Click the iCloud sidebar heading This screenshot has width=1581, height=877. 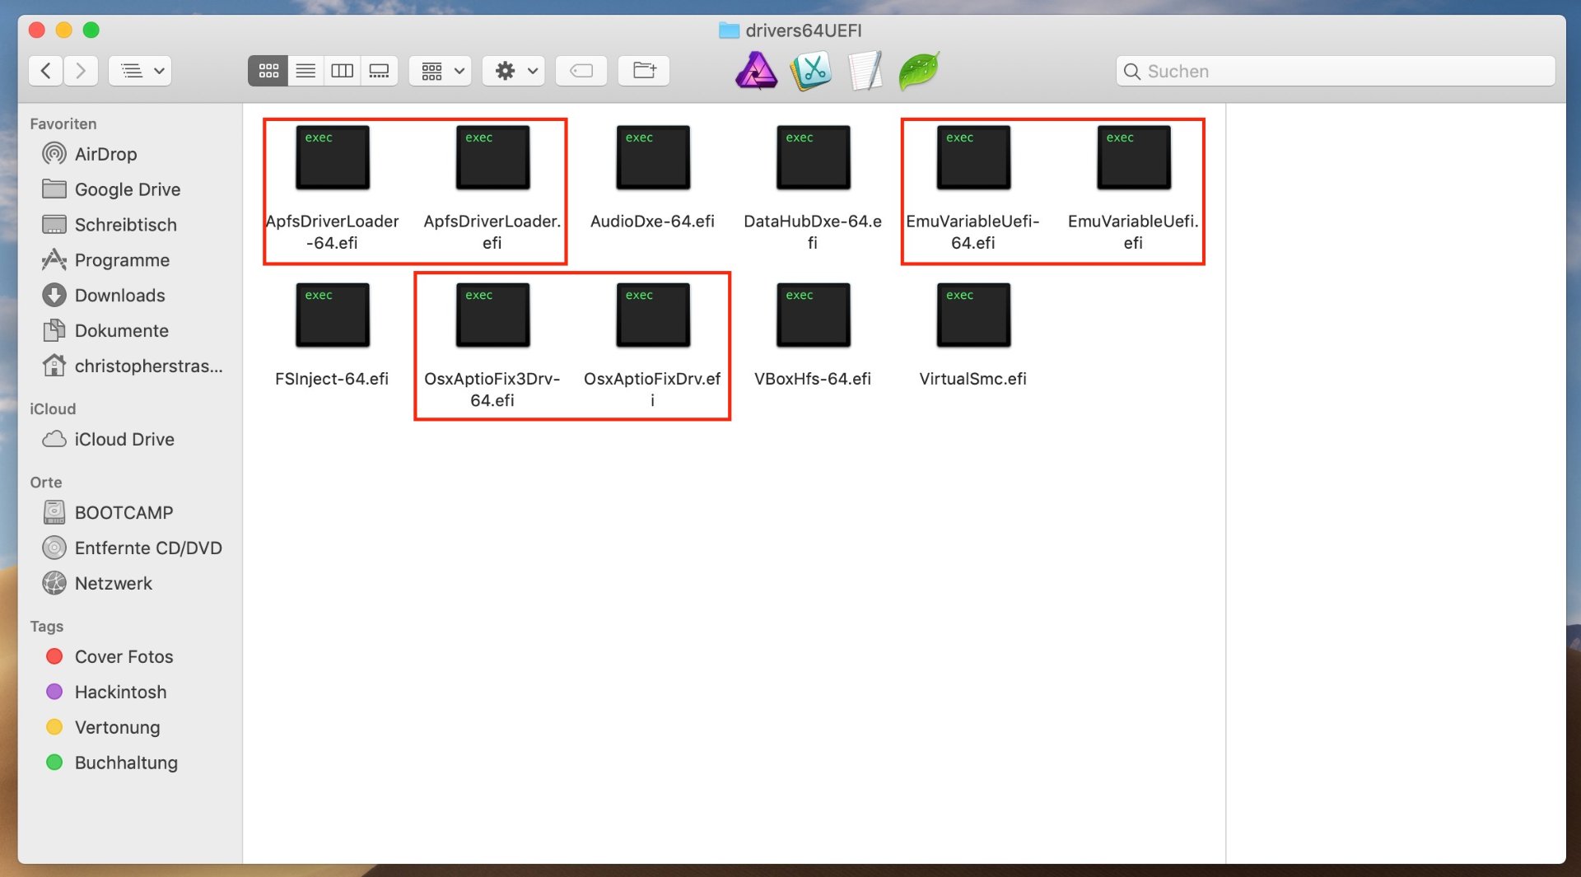tap(53, 409)
